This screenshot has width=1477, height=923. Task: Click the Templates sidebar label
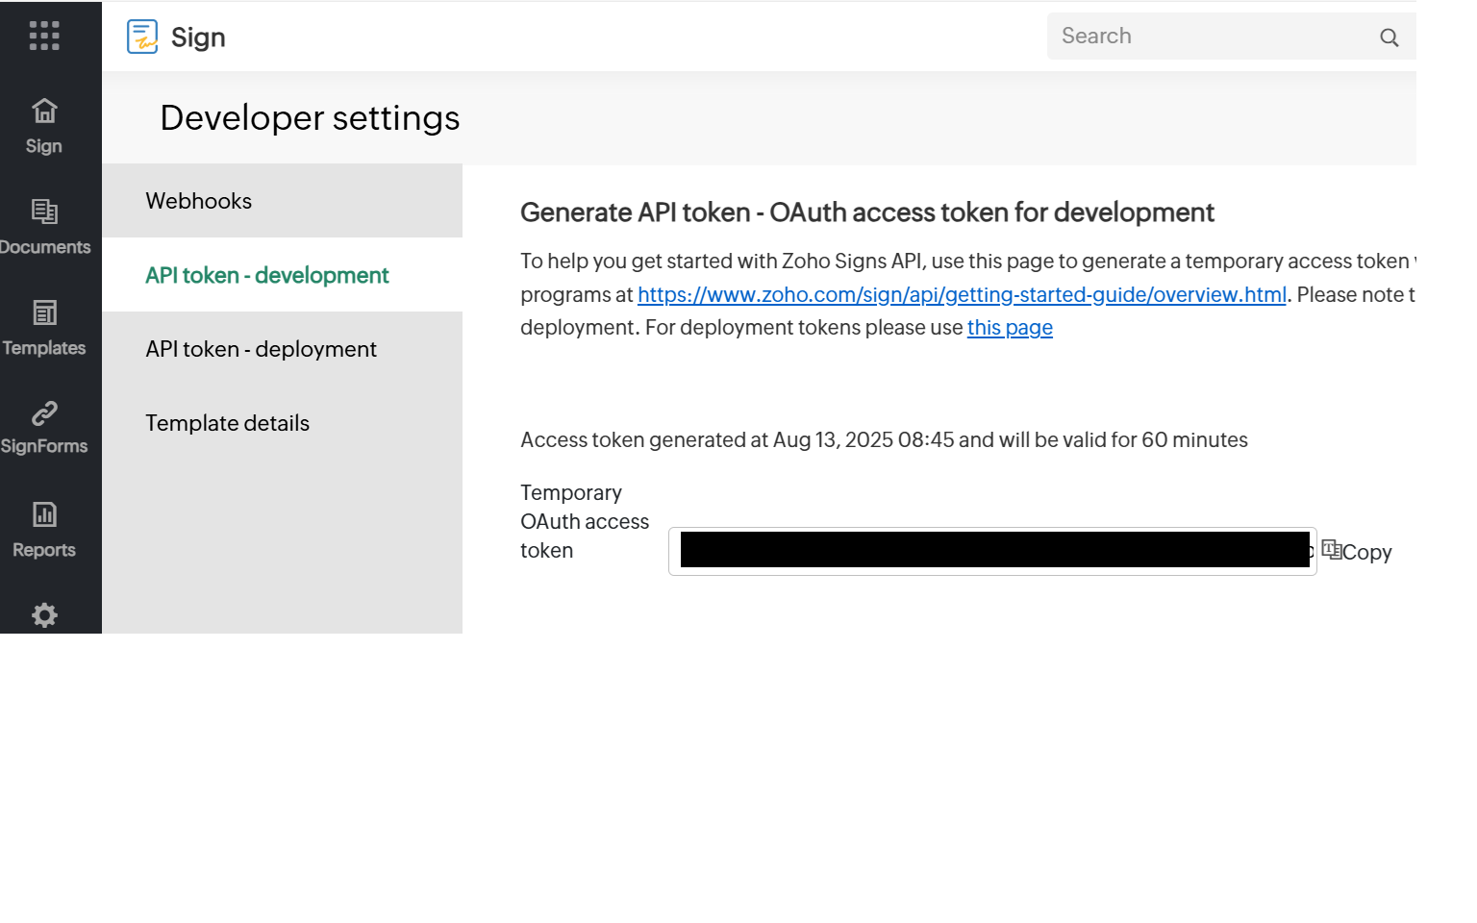[x=44, y=348]
